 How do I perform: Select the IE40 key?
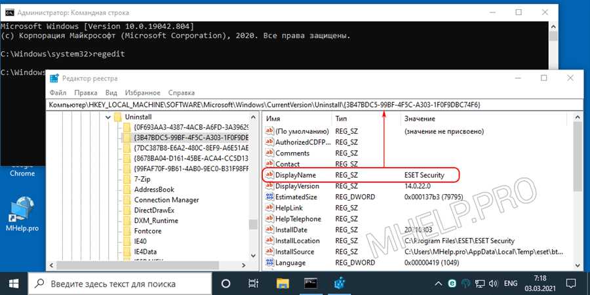[140, 241]
